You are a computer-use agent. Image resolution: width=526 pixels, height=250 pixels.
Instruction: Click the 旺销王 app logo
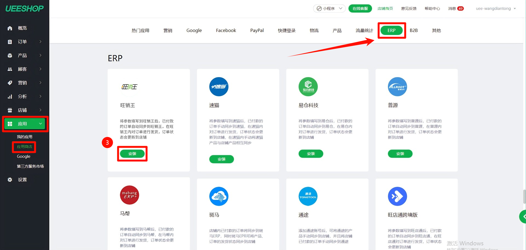click(130, 87)
